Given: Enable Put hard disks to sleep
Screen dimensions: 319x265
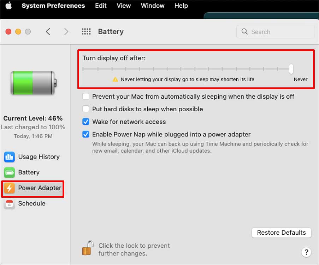Looking at the screenshot, I should [85, 109].
